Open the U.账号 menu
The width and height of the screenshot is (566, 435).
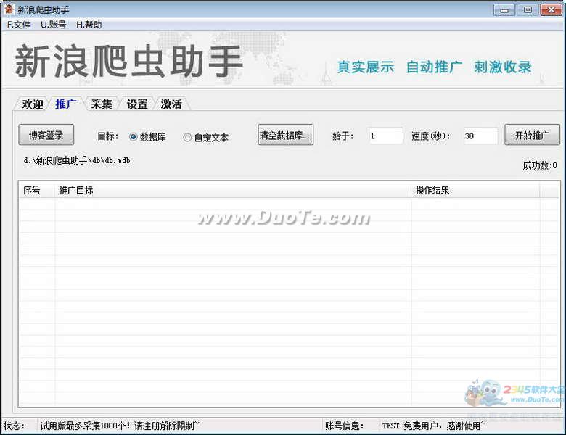[x=54, y=25]
